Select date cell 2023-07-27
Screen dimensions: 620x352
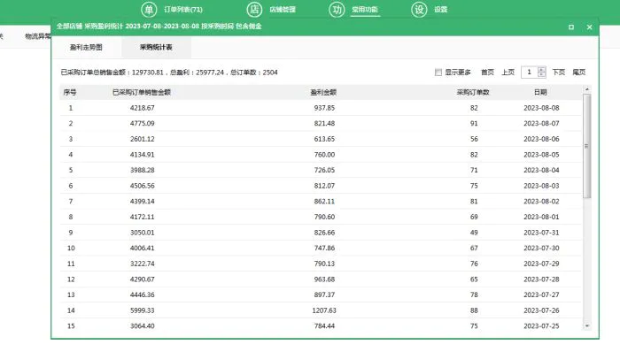tap(541, 295)
